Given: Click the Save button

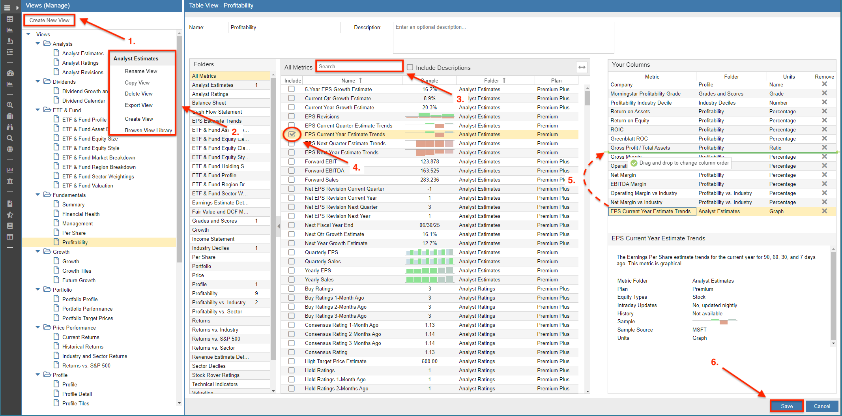Looking at the screenshot, I should tap(786, 406).
